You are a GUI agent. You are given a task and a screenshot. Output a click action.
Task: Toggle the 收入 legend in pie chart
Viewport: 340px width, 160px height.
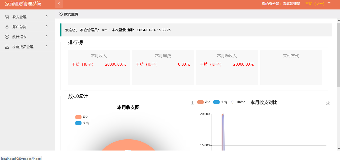[x=82, y=117]
